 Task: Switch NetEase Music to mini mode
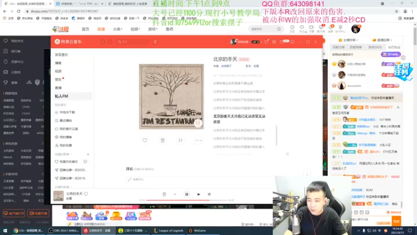coord(292,42)
